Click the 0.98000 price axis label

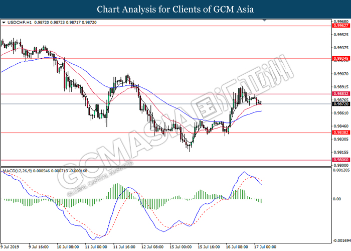pyautogui.click(x=341, y=165)
